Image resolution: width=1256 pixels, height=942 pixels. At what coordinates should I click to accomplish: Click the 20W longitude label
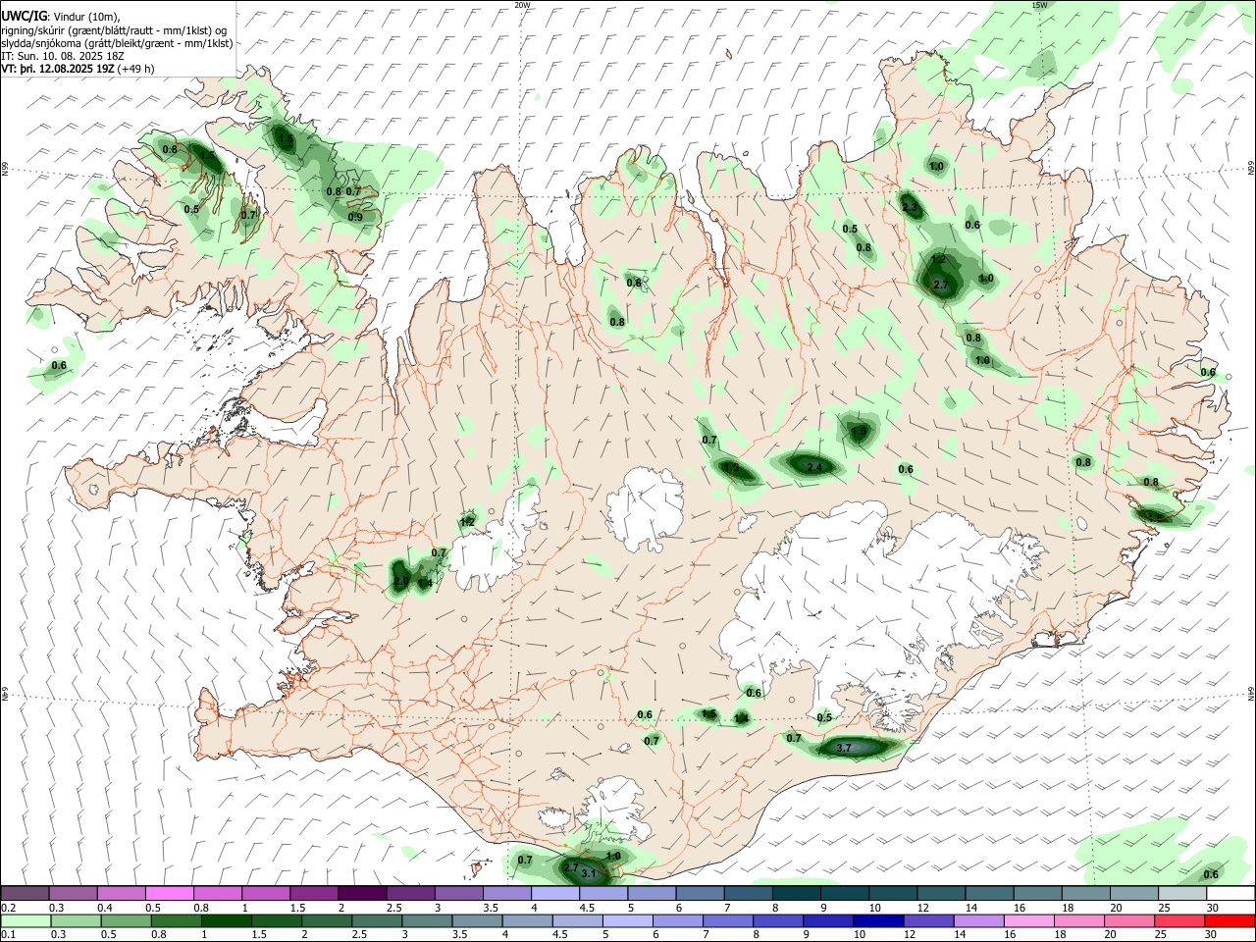(522, 5)
